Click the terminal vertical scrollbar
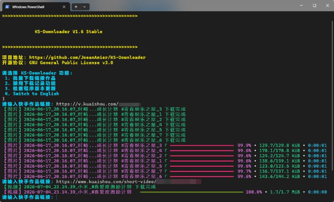The height and width of the screenshot is (202, 334). click(x=332, y=95)
